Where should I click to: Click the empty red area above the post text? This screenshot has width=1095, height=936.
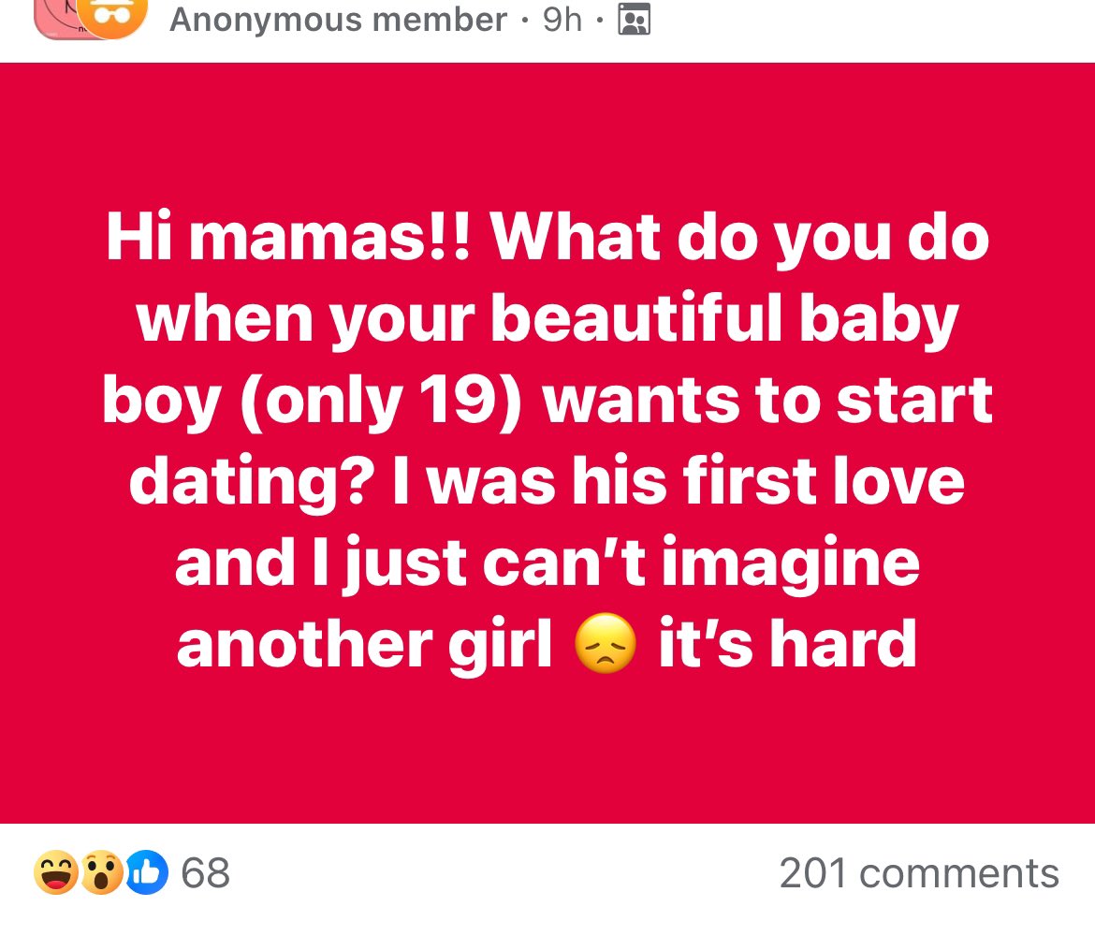(547, 131)
